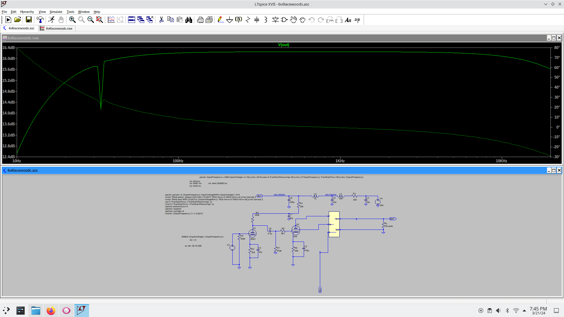Run the simulation with the running man icon
Viewport: 564px width, 317px height.
click(x=51, y=20)
